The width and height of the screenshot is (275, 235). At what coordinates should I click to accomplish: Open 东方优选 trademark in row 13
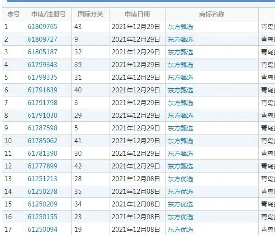180,179
